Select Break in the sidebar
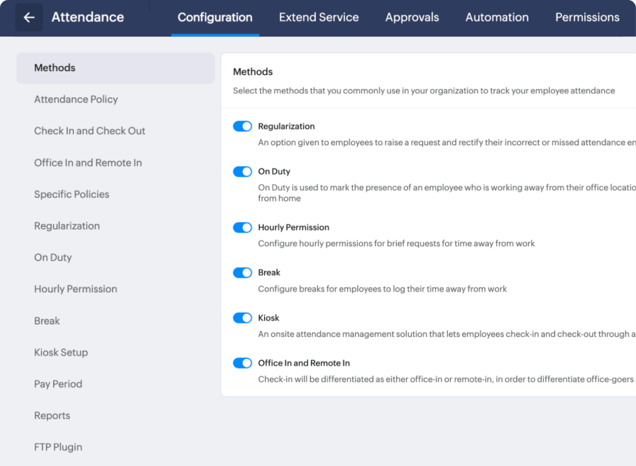This screenshot has height=466, width=636. (47, 321)
